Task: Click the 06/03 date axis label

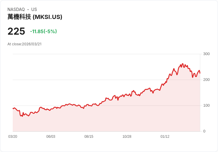Action: (x=51, y=137)
